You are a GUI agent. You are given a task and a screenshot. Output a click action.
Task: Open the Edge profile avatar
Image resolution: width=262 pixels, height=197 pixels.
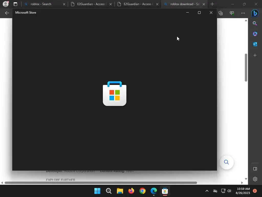[6, 4]
